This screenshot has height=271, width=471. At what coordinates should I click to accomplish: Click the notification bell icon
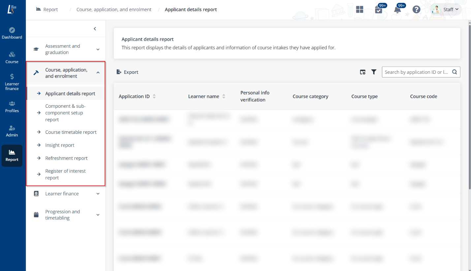coord(397,10)
